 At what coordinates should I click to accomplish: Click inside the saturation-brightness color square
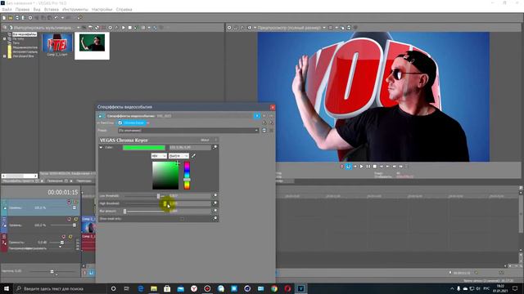pyautogui.click(x=165, y=176)
